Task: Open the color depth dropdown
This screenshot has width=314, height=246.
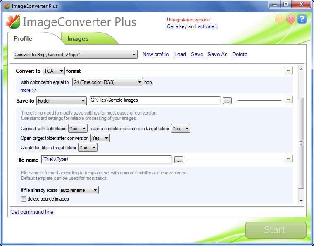Action: tap(108, 82)
